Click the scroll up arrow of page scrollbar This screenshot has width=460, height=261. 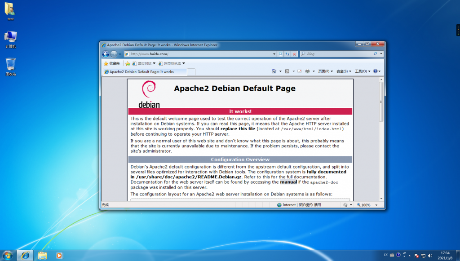(x=381, y=80)
